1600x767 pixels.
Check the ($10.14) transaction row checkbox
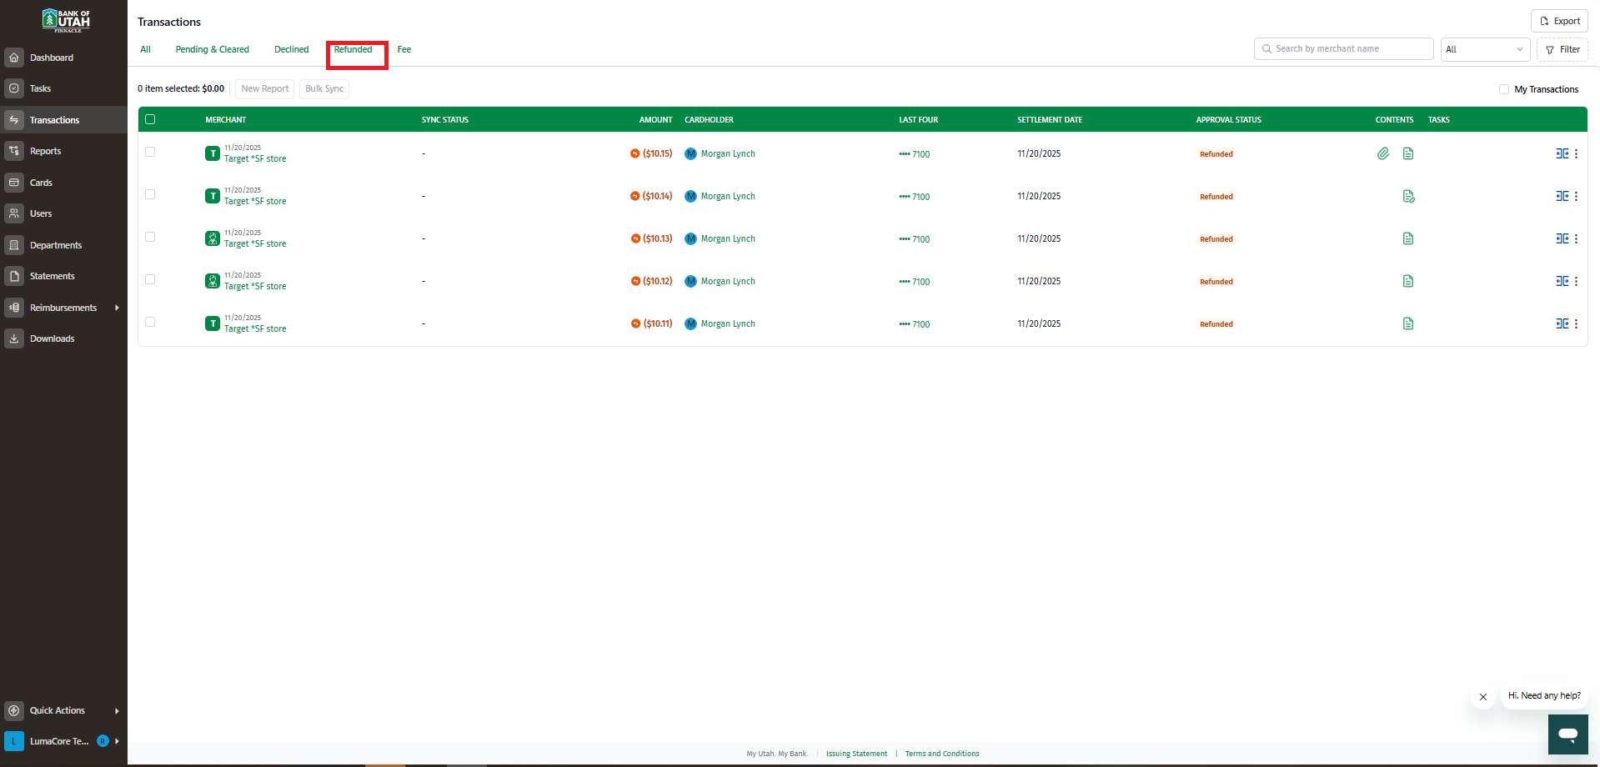[150, 194]
